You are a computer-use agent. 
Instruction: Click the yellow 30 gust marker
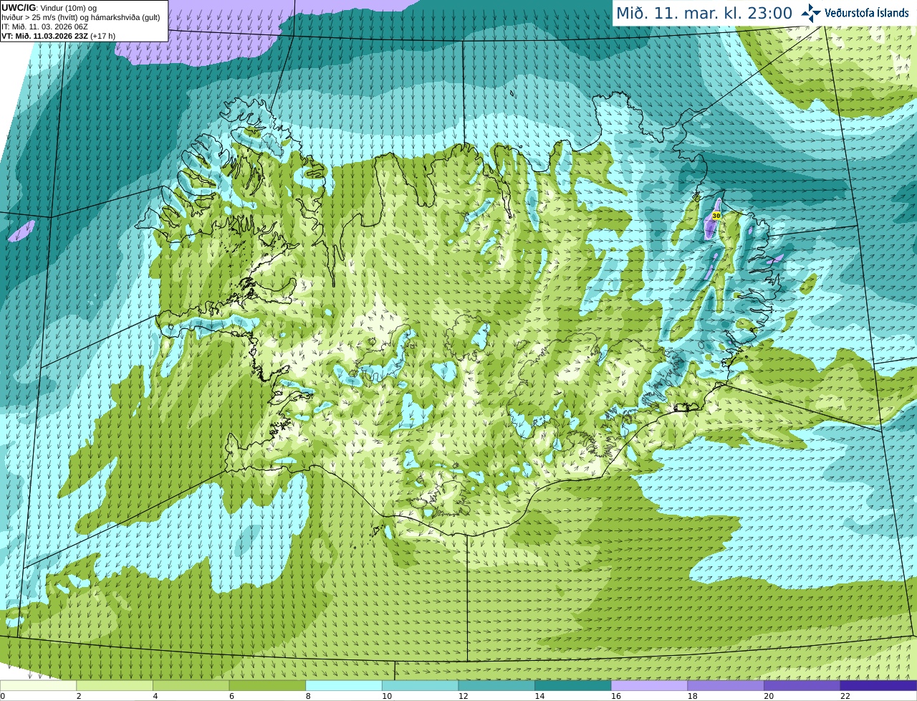click(716, 215)
